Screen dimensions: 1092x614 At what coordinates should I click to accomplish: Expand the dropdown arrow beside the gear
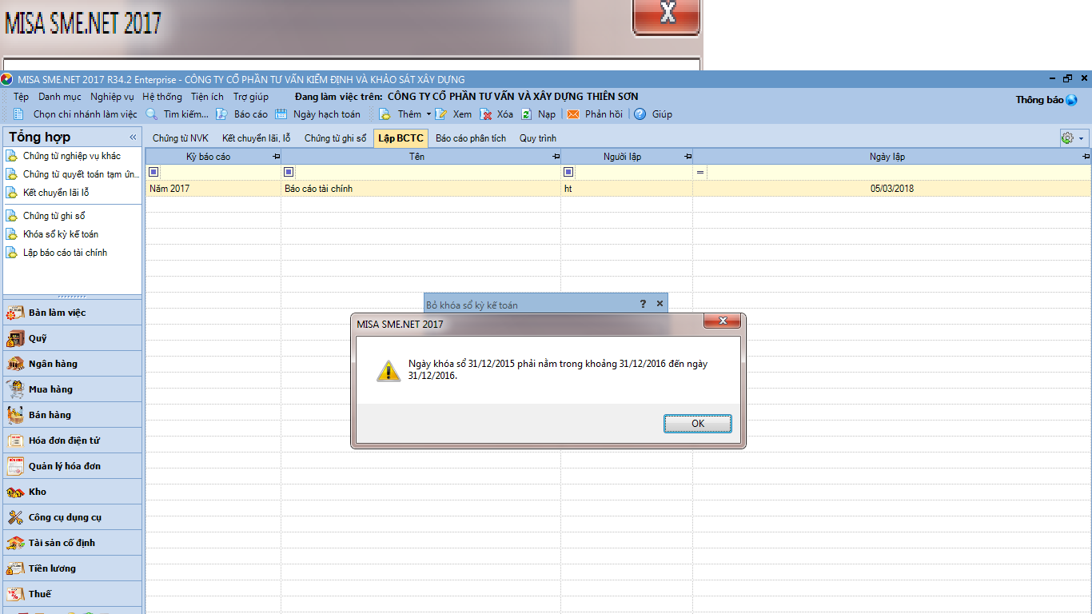point(1082,138)
